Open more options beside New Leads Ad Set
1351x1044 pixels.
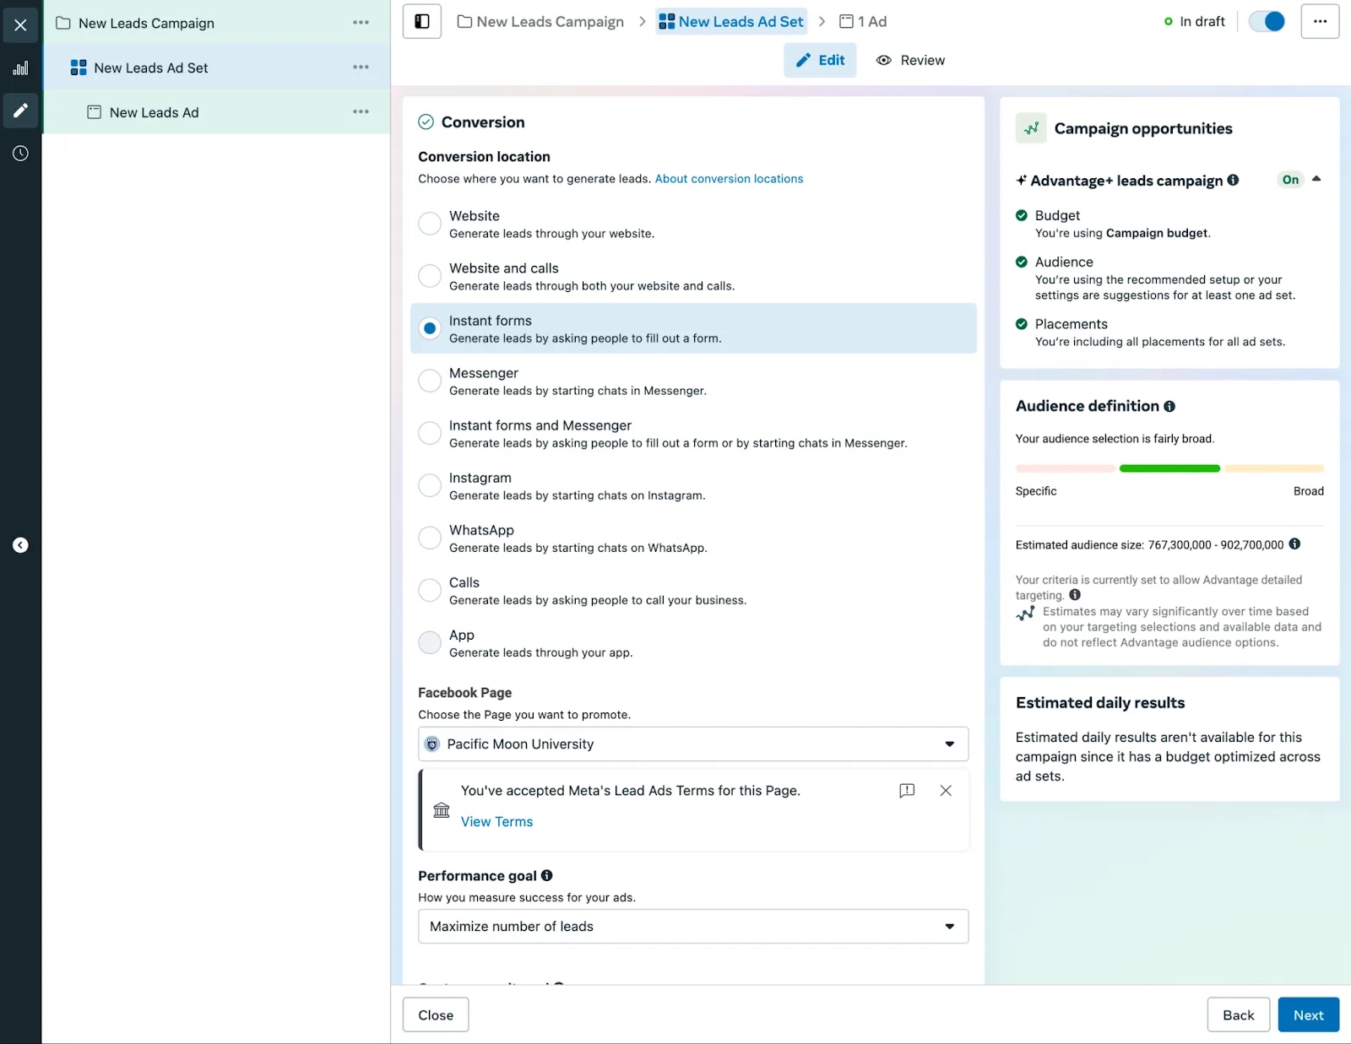(361, 68)
